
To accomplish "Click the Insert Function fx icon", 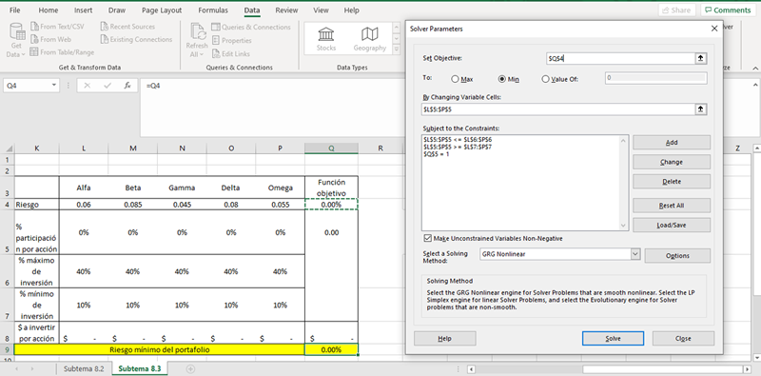I will click(127, 86).
